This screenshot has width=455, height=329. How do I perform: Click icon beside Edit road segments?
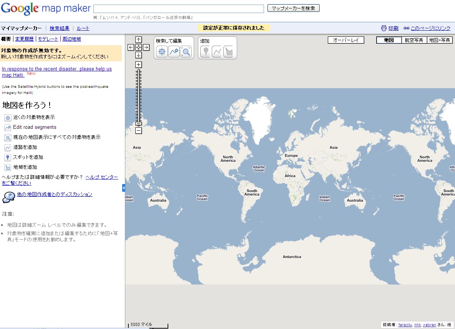[x=8, y=127]
